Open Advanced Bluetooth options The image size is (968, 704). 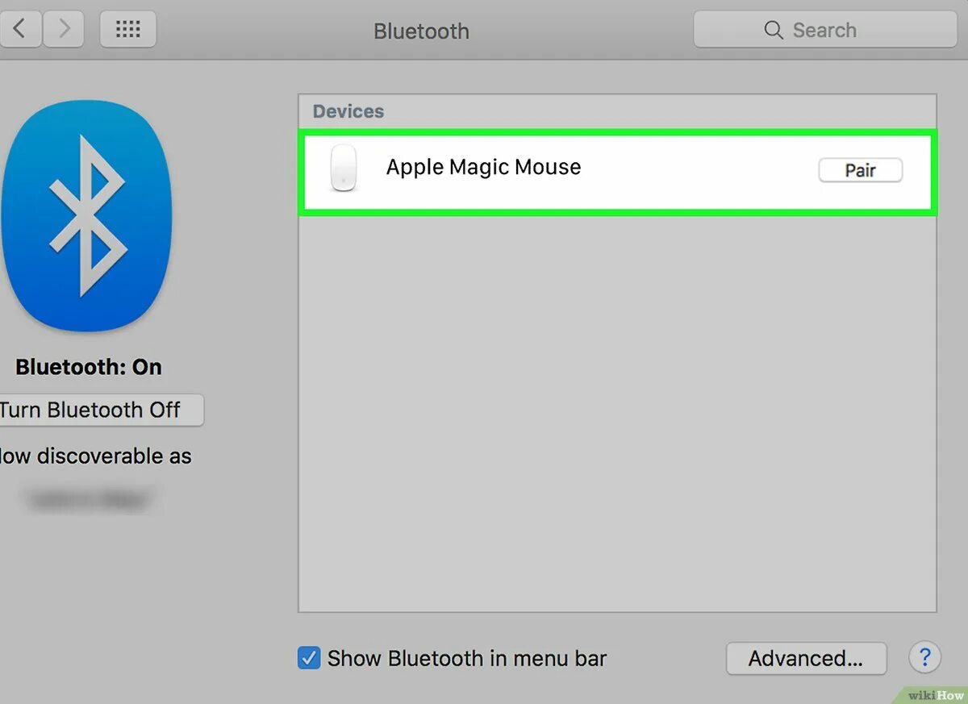[x=806, y=658]
